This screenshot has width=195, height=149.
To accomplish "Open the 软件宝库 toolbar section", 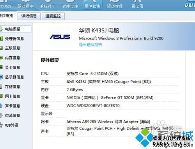I will (70, 5).
